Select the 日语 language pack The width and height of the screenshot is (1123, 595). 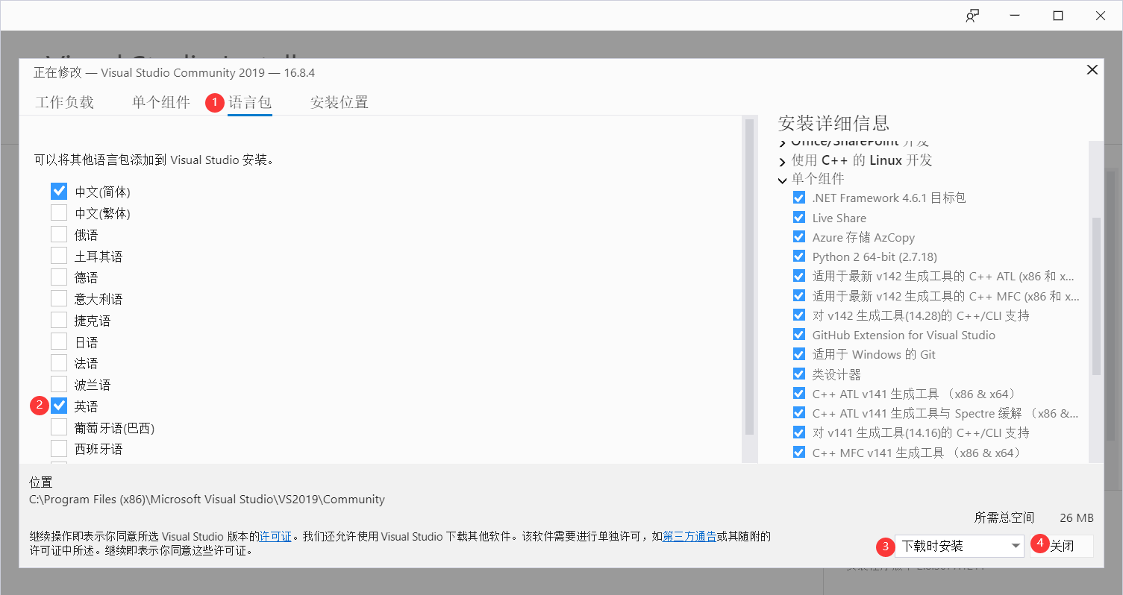click(59, 342)
